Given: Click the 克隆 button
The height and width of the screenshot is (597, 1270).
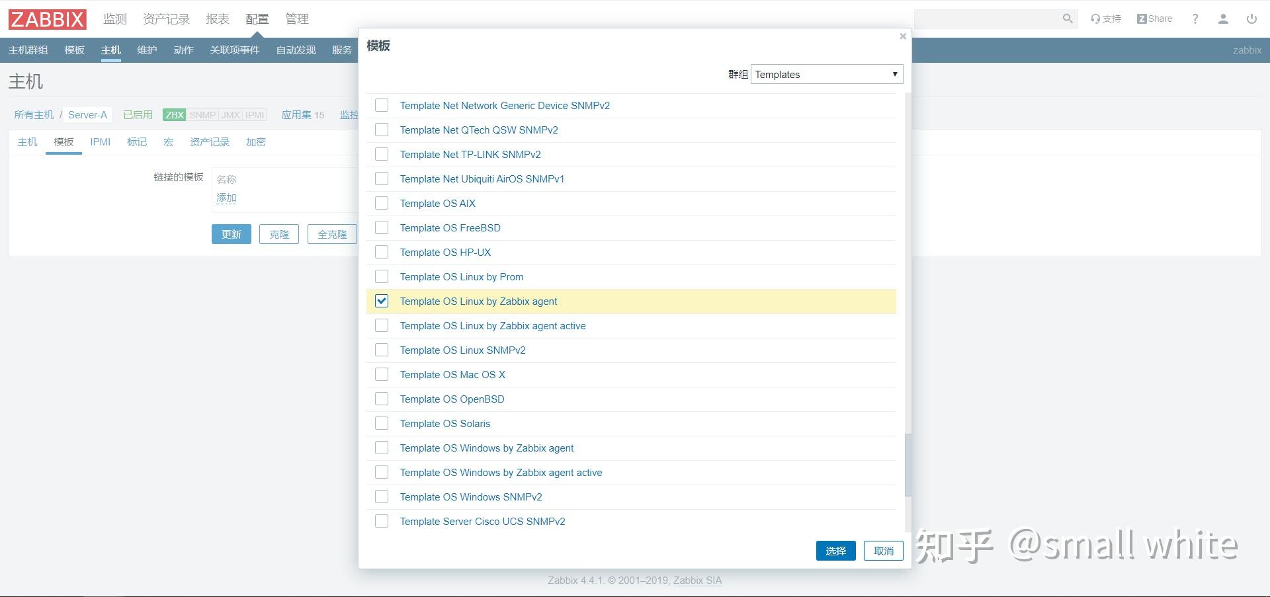Looking at the screenshot, I should (279, 234).
